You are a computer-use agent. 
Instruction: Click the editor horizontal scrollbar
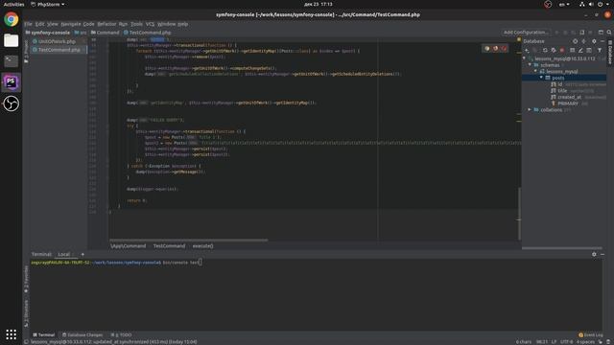tap(189, 241)
